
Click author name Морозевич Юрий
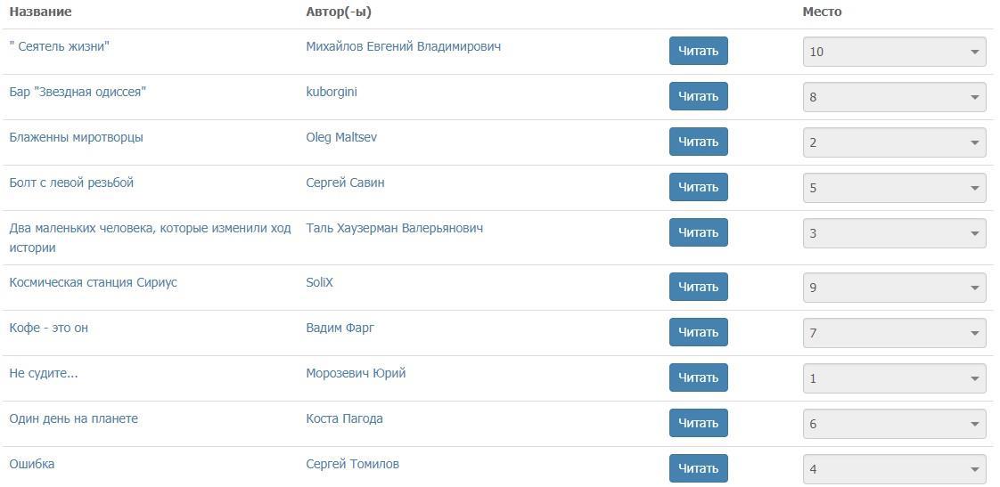356,373
